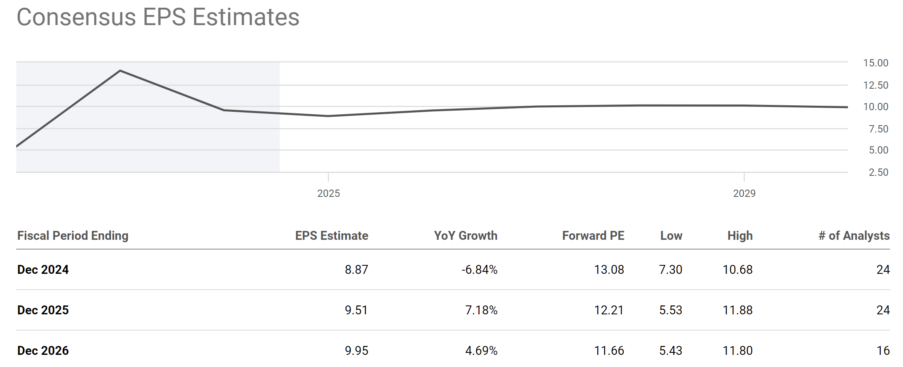Screen dimensions: 903x367
Task: Click the 2029 label on chart axis
Action: coord(744,194)
